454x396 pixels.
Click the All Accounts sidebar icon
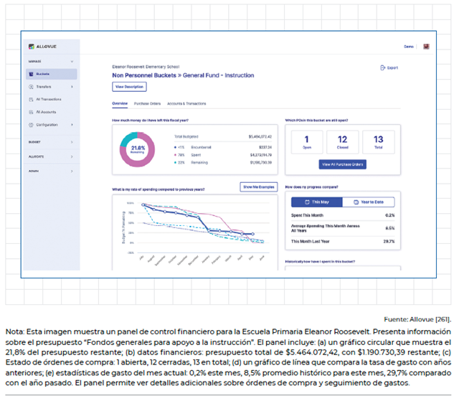pyautogui.click(x=31, y=112)
